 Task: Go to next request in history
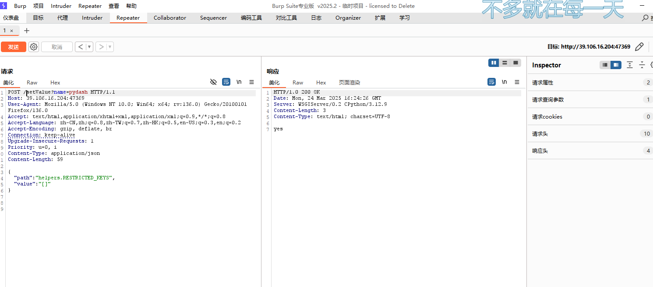coord(101,47)
